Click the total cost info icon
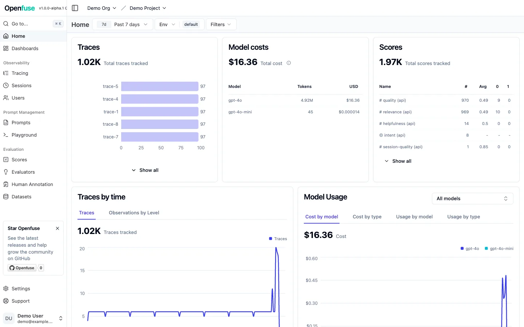Image resolution: width=524 pixels, height=327 pixels. pyautogui.click(x=289, y=63)
